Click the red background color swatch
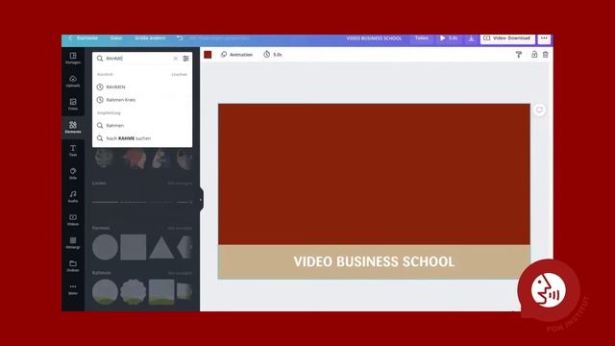The width and height of the screenshot is (615, 346). click(208, 55)
